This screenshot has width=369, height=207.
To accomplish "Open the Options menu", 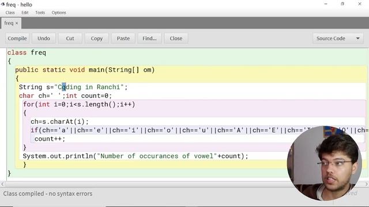I will [59, 13].
